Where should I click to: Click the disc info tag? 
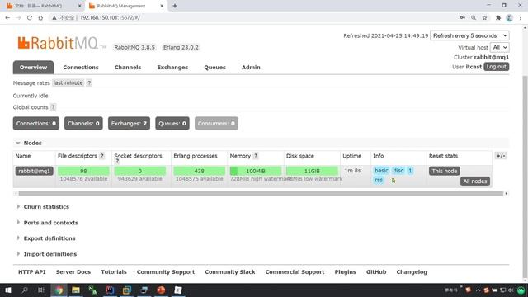point(398,171)
